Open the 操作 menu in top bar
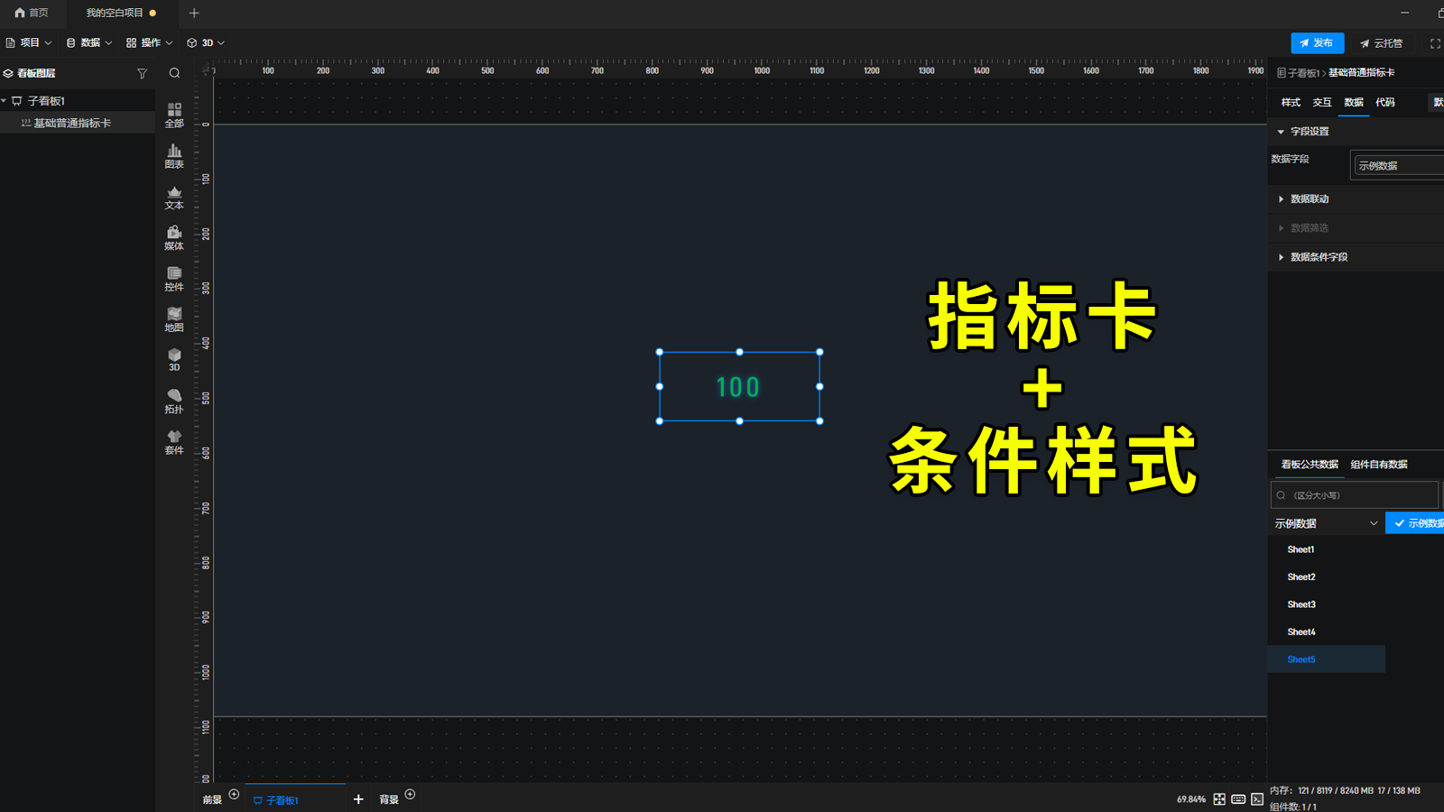Image resolution: width=1444 pixels, height=812 pixels. (x=148, y=42)
